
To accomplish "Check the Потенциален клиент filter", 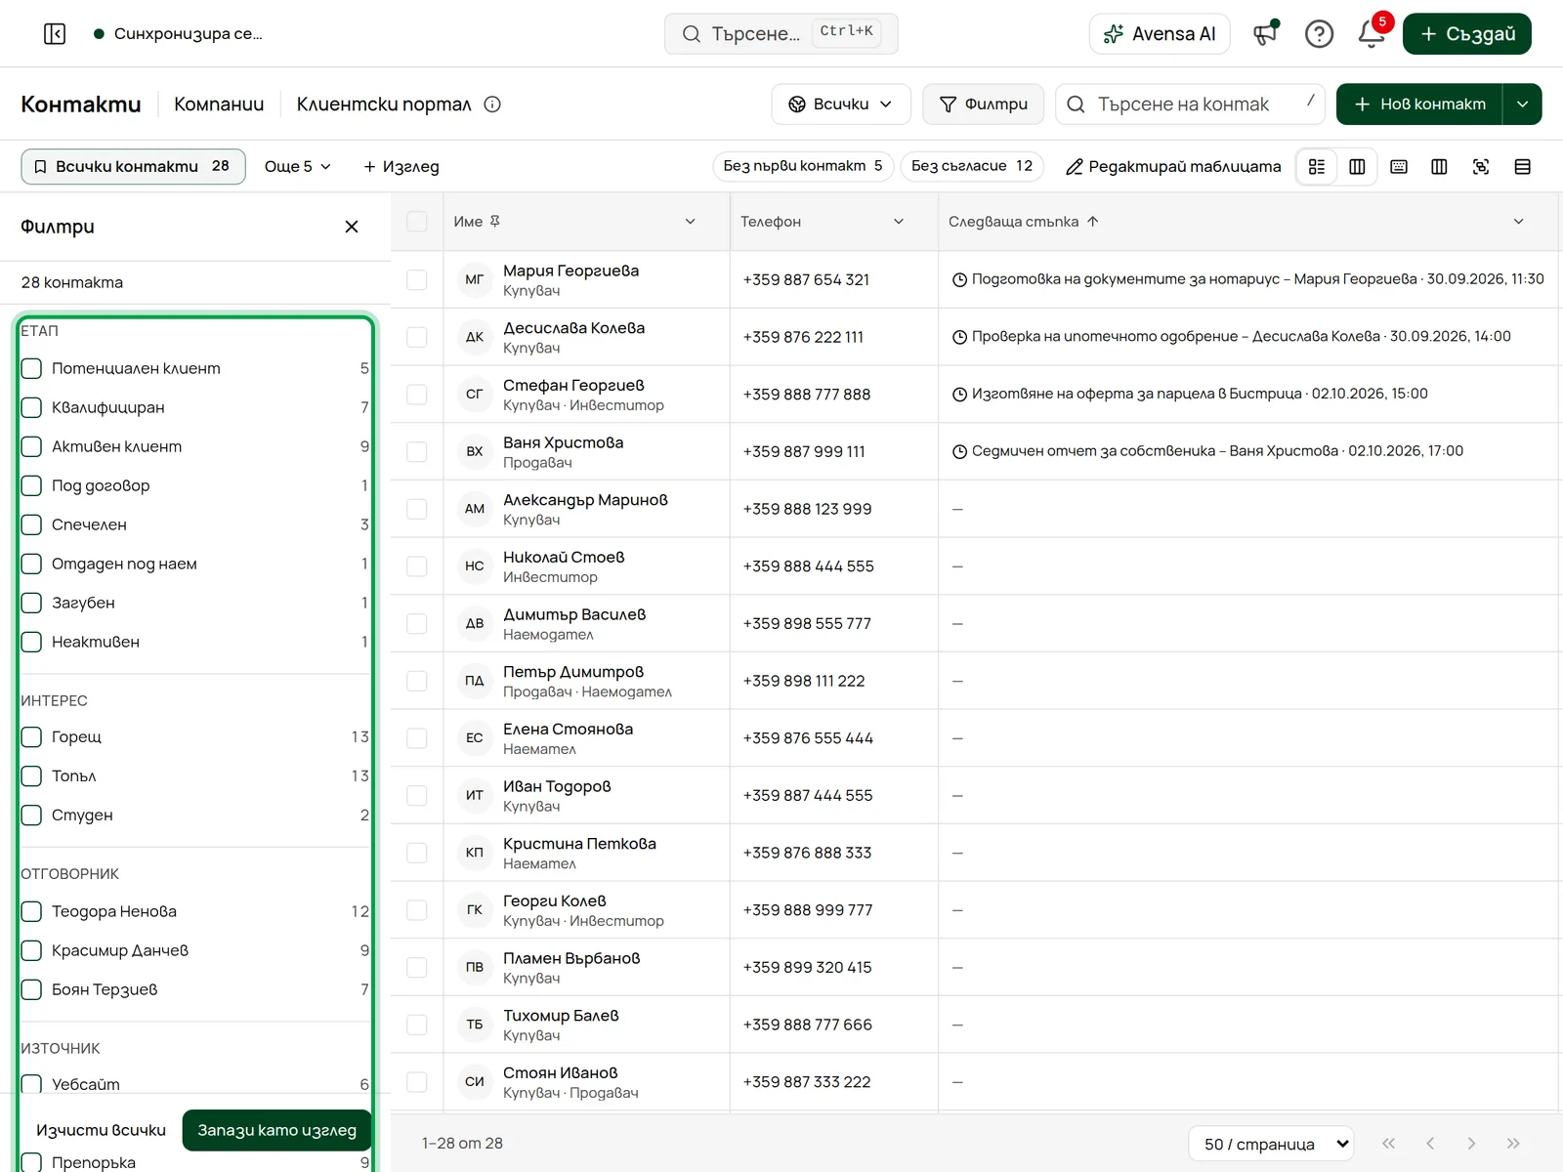I will [x=31, y=368].
